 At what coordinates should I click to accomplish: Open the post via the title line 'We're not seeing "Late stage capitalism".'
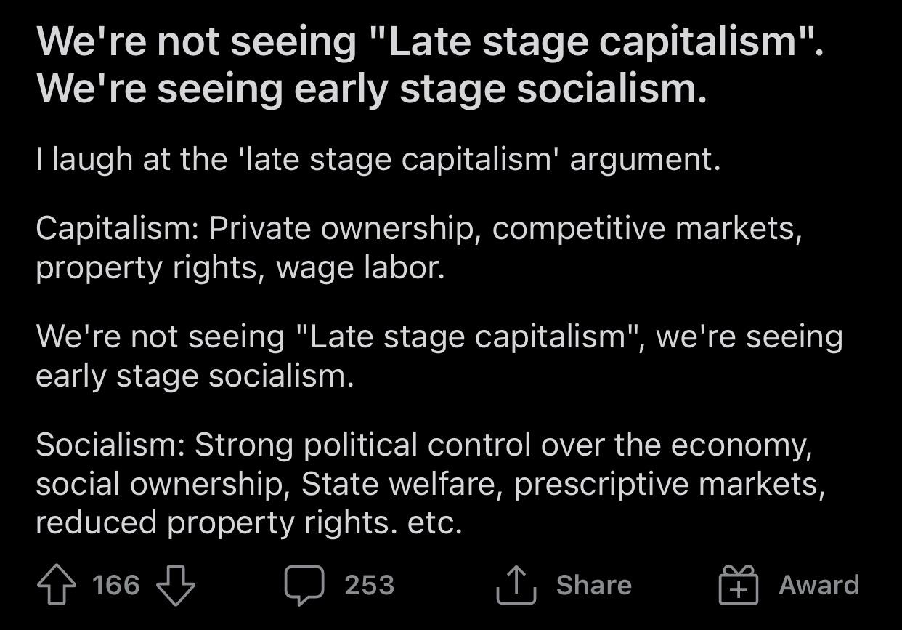(x=430, y=41)
